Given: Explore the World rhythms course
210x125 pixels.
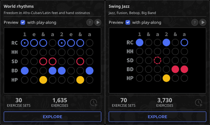Looking at the screenshot, I should click(52, 117).
